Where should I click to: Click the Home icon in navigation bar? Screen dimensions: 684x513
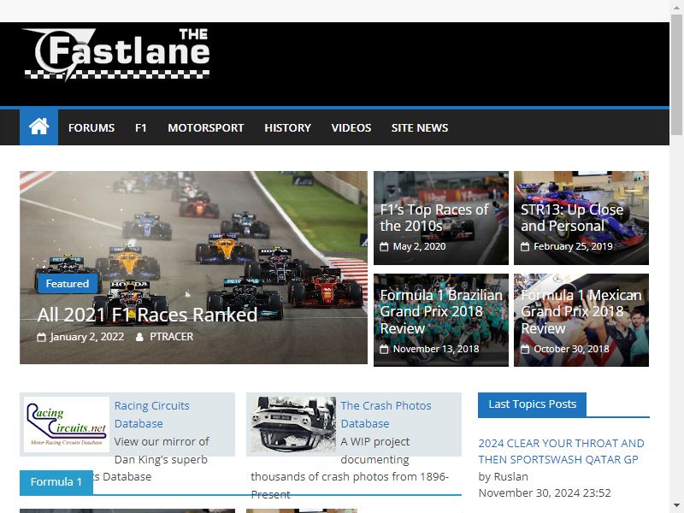pos(38,127)
